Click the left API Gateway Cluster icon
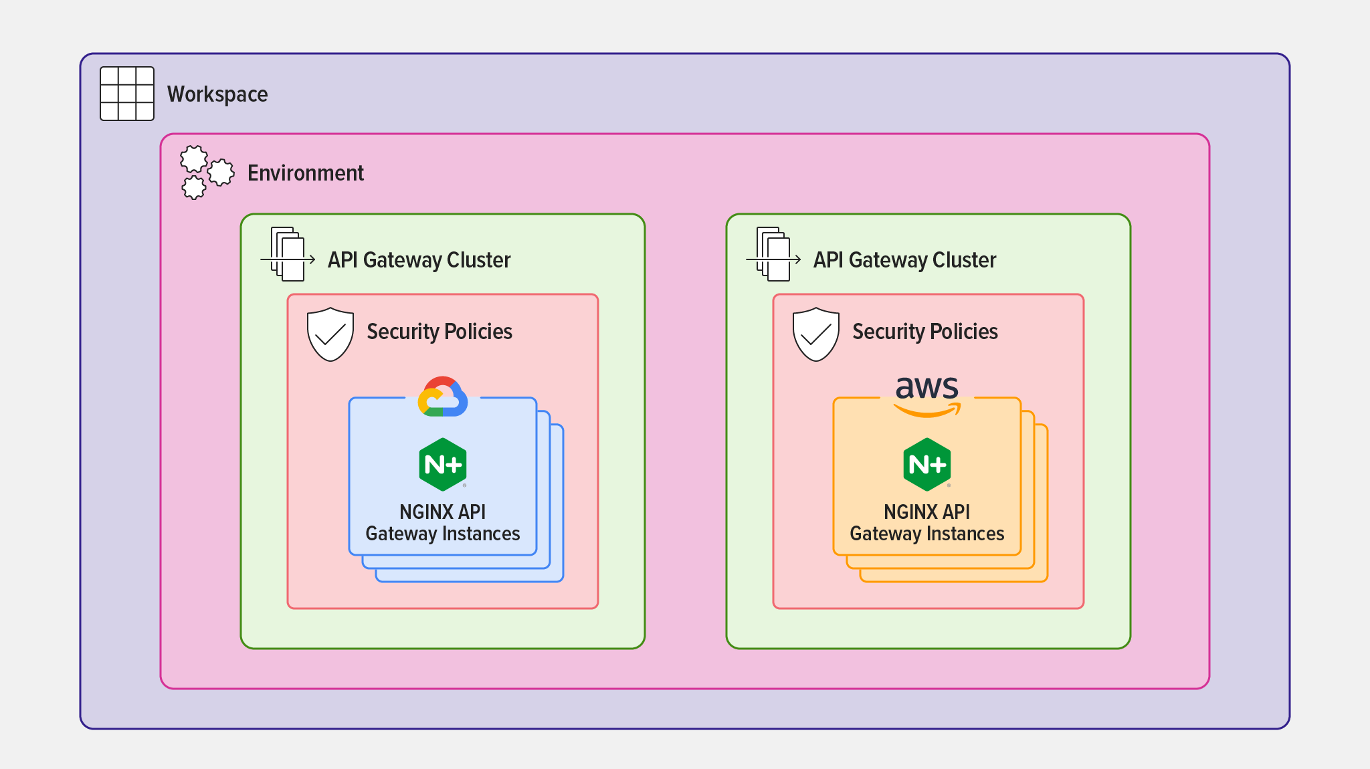The height and width of the screenshot is (769, 1370). point(288,255)
